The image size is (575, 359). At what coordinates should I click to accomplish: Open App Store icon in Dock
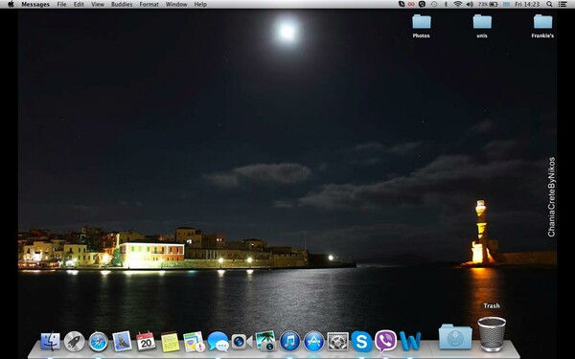[314, 342]
